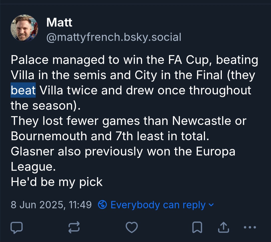Share the post with the upload arrow icon
Image resolution: width=271 pixels, height=242 pixels.
pyautogui.click(x=224, y=227)
